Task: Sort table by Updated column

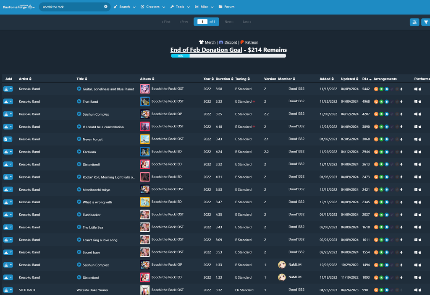Action: pyautogui.click(x=350, y=79)
